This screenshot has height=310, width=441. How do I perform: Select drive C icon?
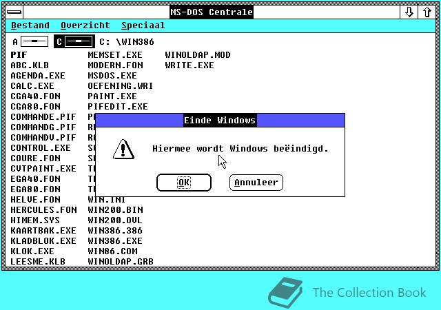tap(74, 41)
